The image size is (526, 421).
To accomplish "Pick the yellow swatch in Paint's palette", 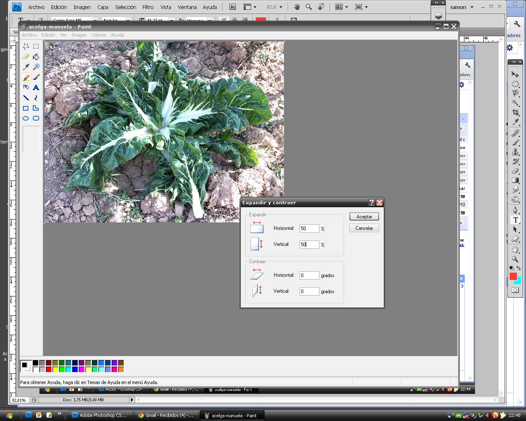I will tap(55, 370).
